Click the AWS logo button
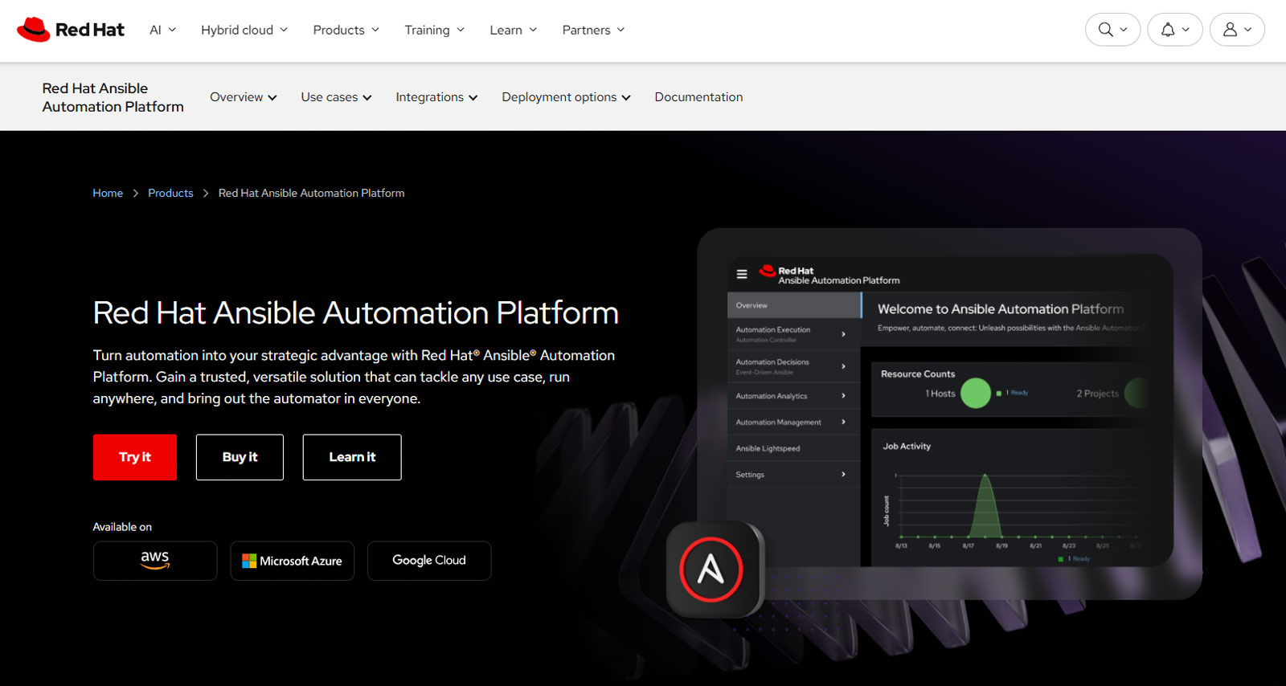This screenshot has height=686, width=1286. pyautogui.click(x=155, y=561)
